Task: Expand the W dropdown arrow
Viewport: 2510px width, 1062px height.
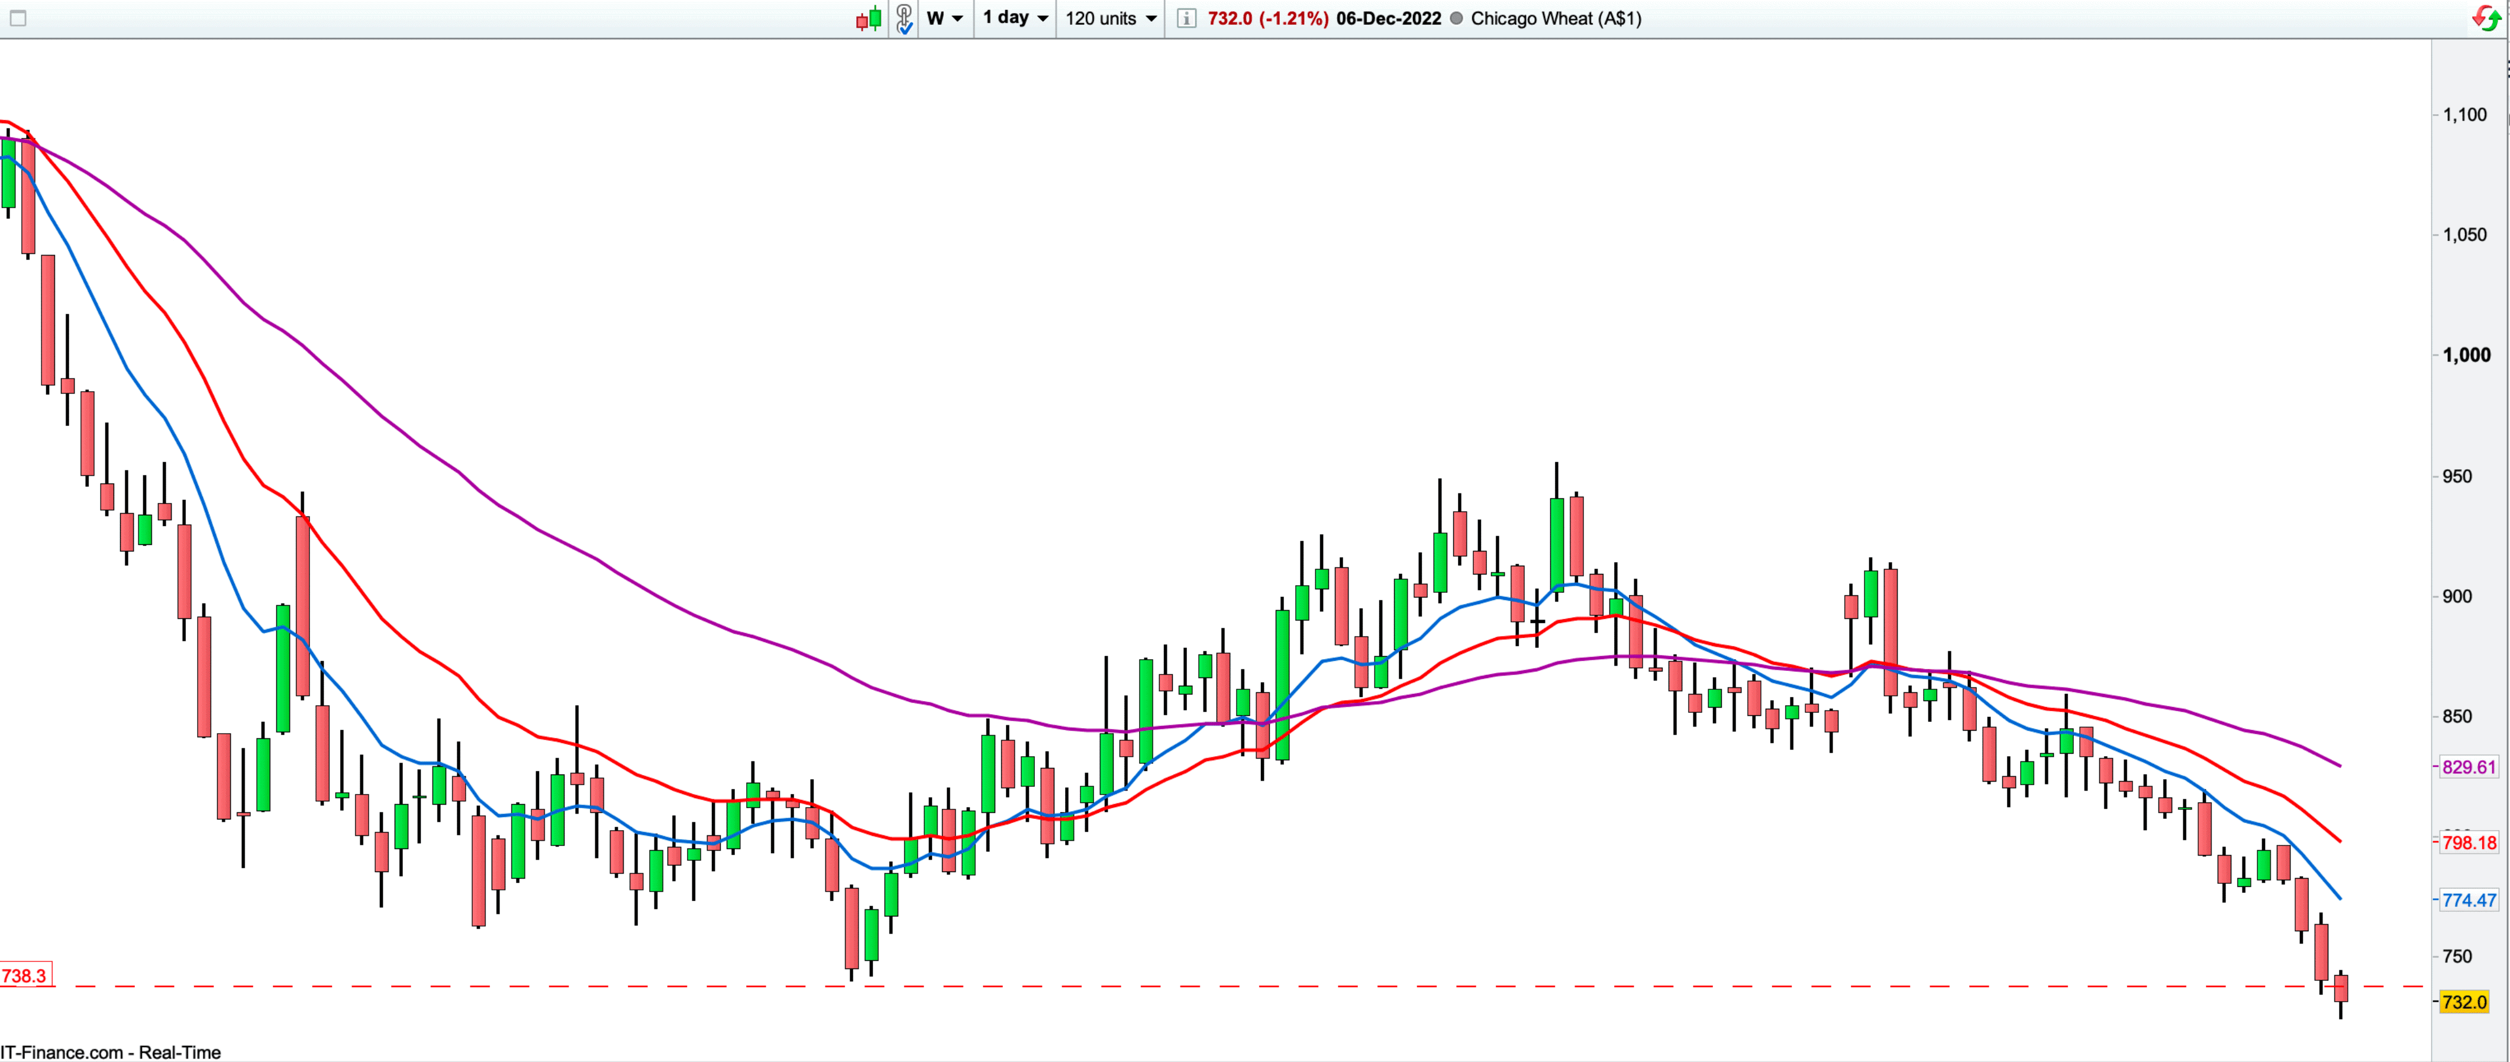Action: [x=957, y=18]
